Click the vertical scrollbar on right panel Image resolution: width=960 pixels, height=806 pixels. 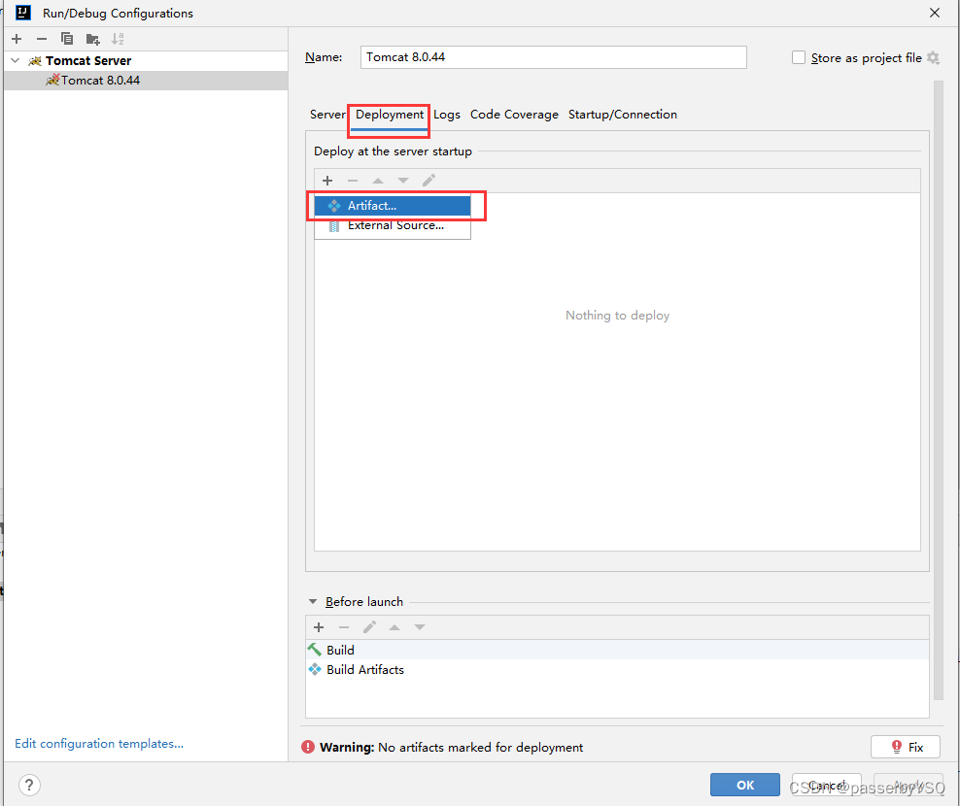coord(938,389)
